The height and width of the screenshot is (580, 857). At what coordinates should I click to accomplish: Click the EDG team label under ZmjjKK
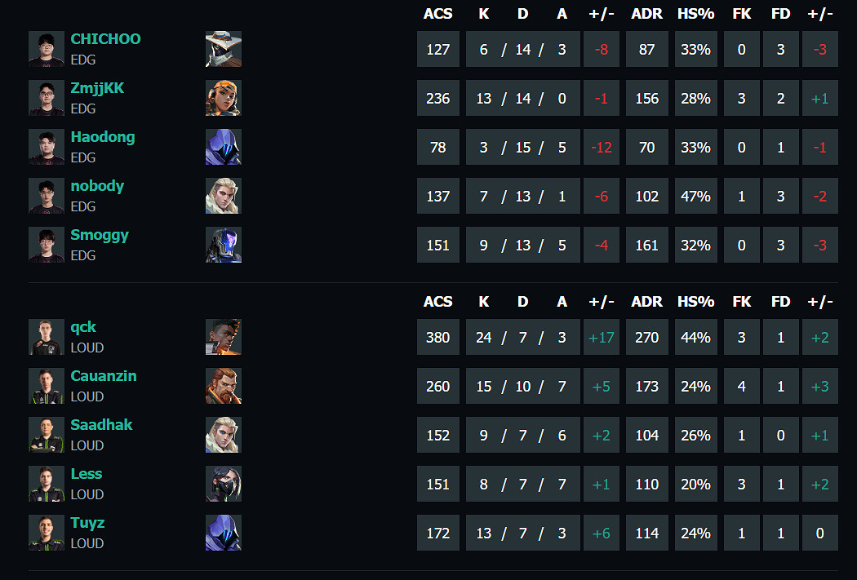coord(84,108)
